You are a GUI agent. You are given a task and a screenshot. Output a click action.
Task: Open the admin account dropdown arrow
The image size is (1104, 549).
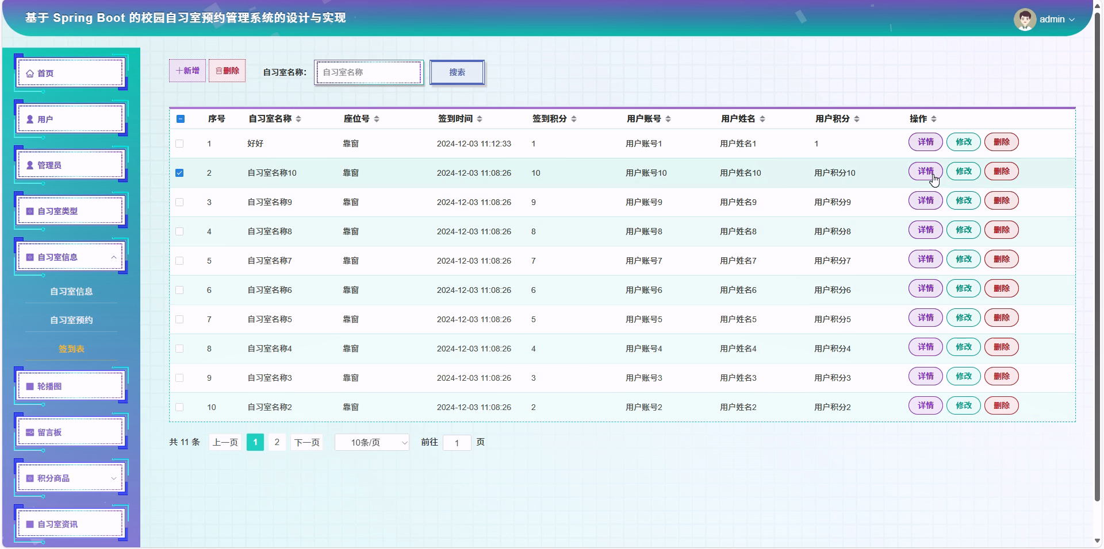[x=1072, y=20]
